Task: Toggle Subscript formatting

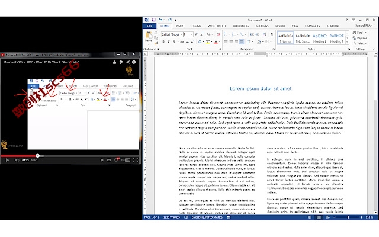Action: [187, 41]
